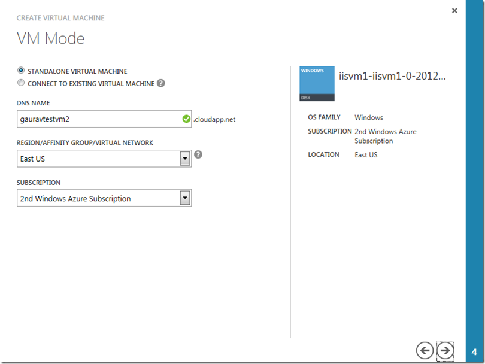Expand the East US region dropdown
This screenshot has height=364, width=485.
tap(185, 159)
